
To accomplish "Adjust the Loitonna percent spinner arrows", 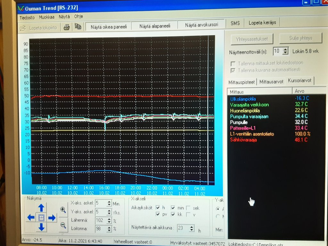I will click(109, 229).
